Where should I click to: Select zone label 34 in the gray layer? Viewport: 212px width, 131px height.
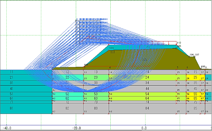tap(147, 83)
